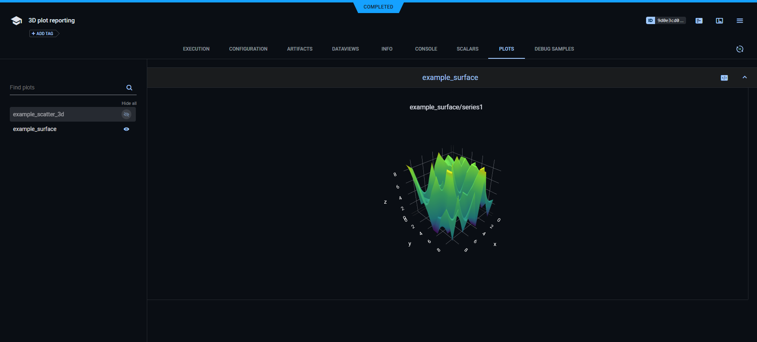Click the ID badge icon
This screenshot has width=757, height=342.
point(650,20)
